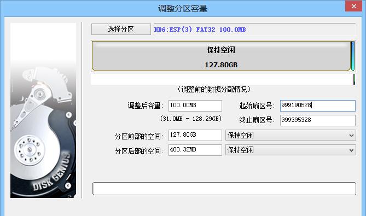
Task: Close the 调整分区容量 dialog
Action: point(353,6)
